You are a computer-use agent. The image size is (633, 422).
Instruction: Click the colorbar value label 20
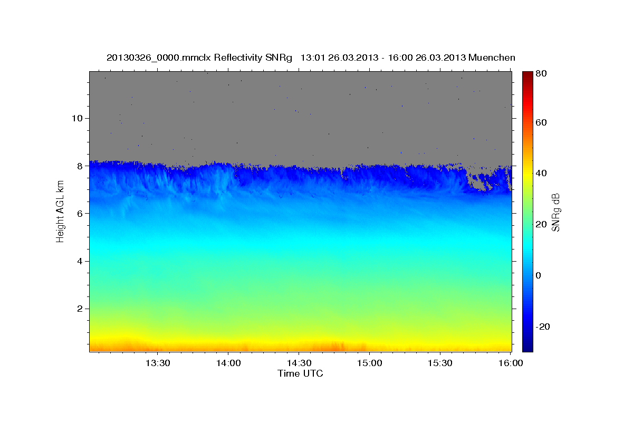coord(542,224)
